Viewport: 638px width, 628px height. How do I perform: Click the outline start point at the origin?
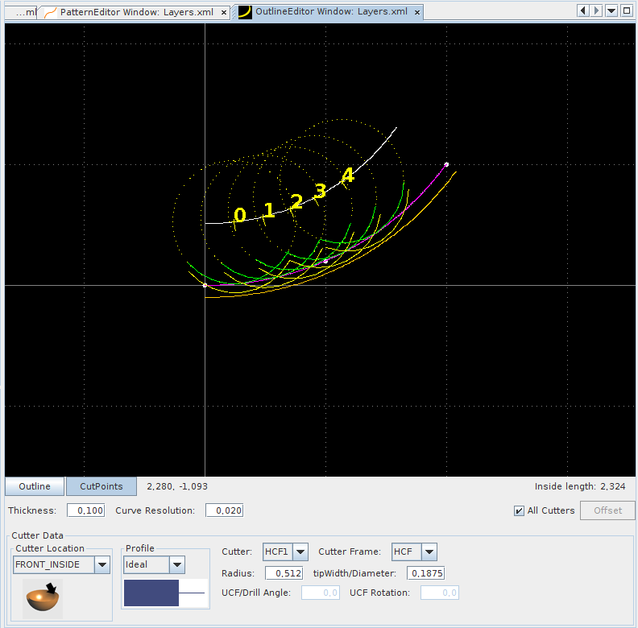click(x=205, y=286)
